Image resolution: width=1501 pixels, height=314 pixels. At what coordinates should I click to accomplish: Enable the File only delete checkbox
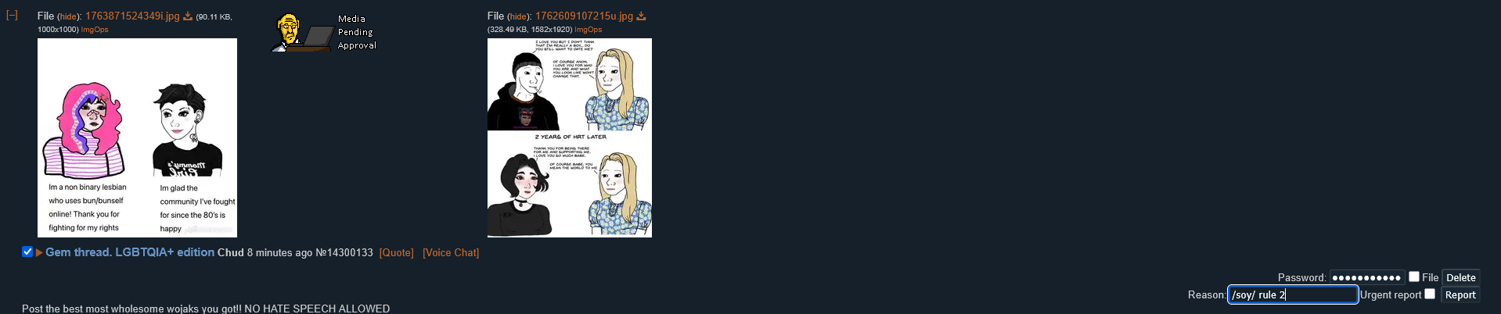(1414, 277)
